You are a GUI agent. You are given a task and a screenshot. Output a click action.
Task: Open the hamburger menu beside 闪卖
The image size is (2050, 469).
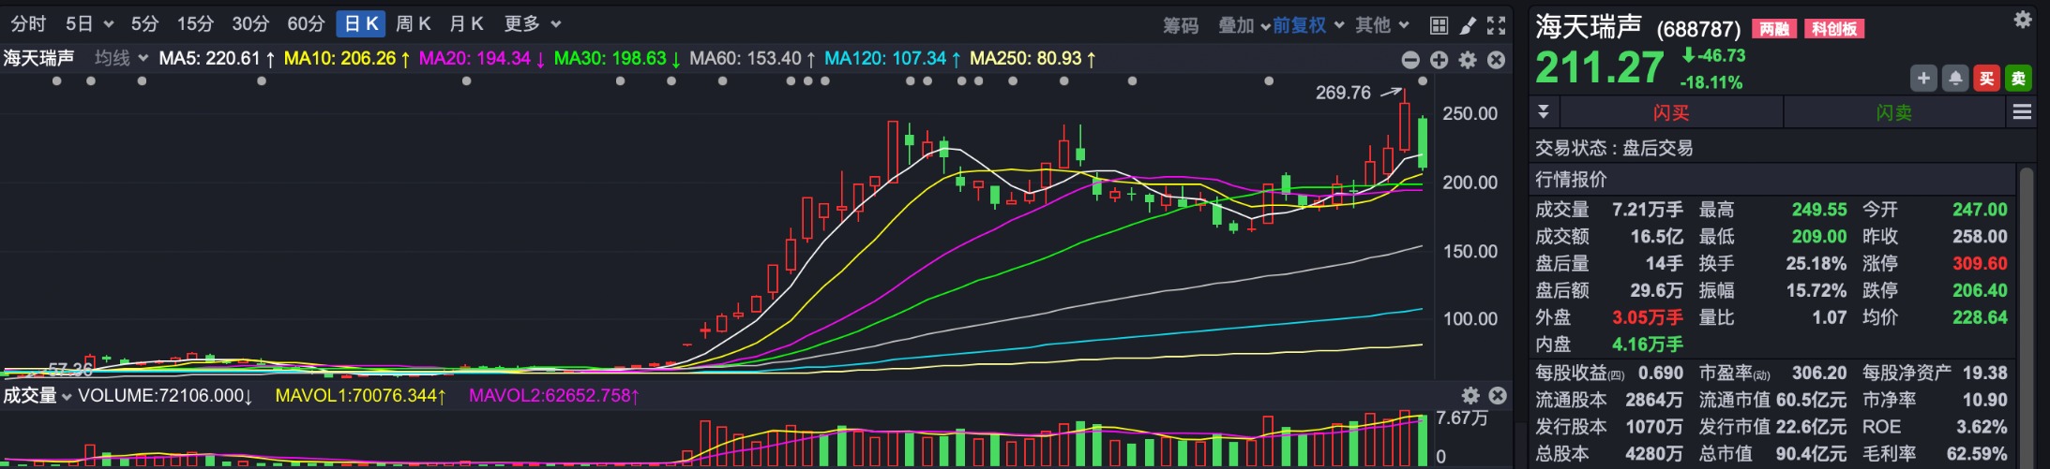pos(2022,112)
